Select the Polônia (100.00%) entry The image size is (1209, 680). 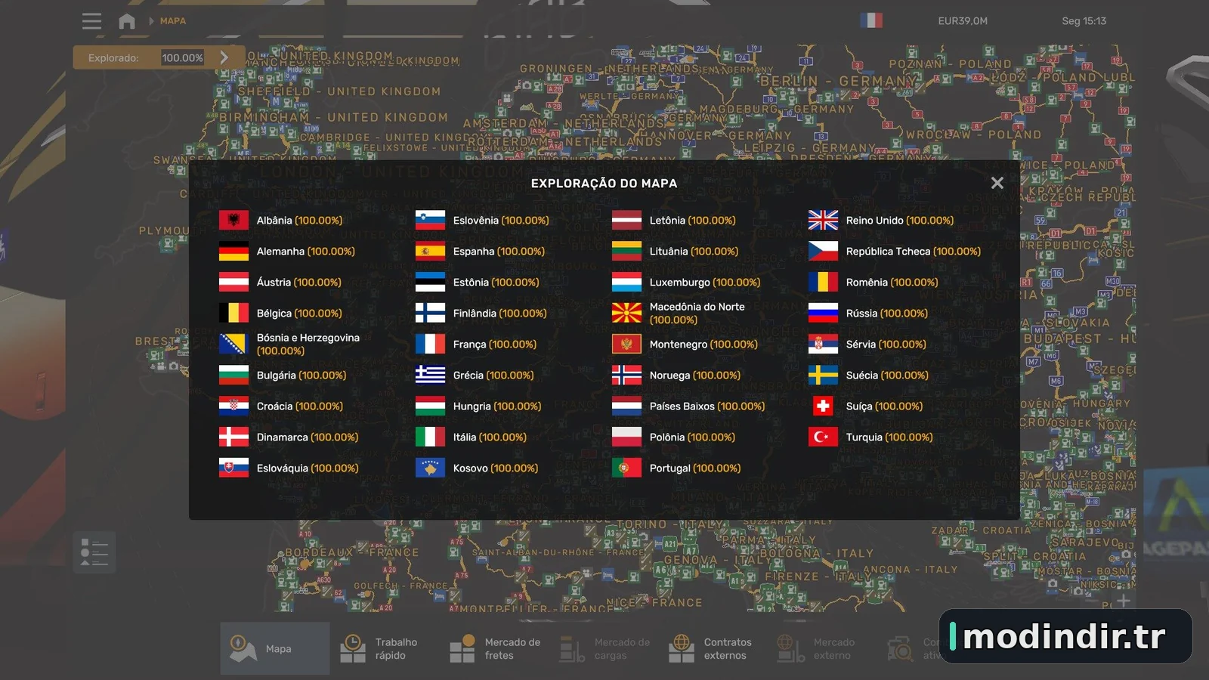point(673,437)
